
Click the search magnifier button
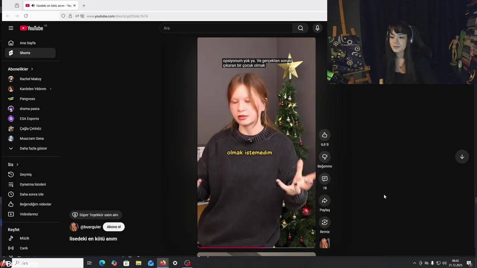[x=300, y=28]
